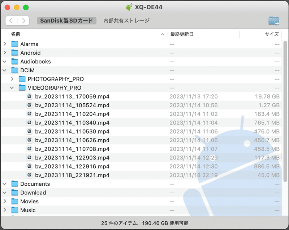This screenshot has width=289, height=230.
Task: Select file name bv_20231113_170059.mp4
Action: pos(72,96)
